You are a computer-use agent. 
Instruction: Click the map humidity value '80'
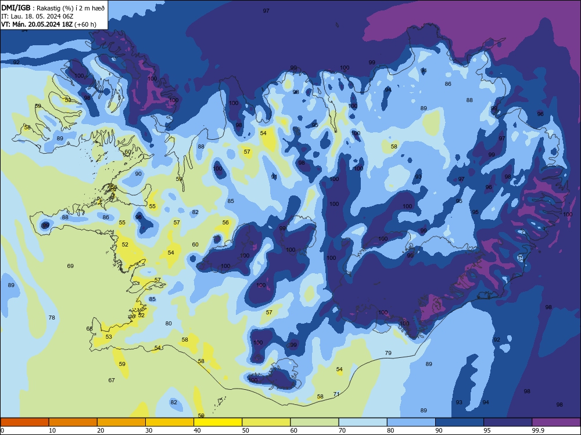[168, 323]
